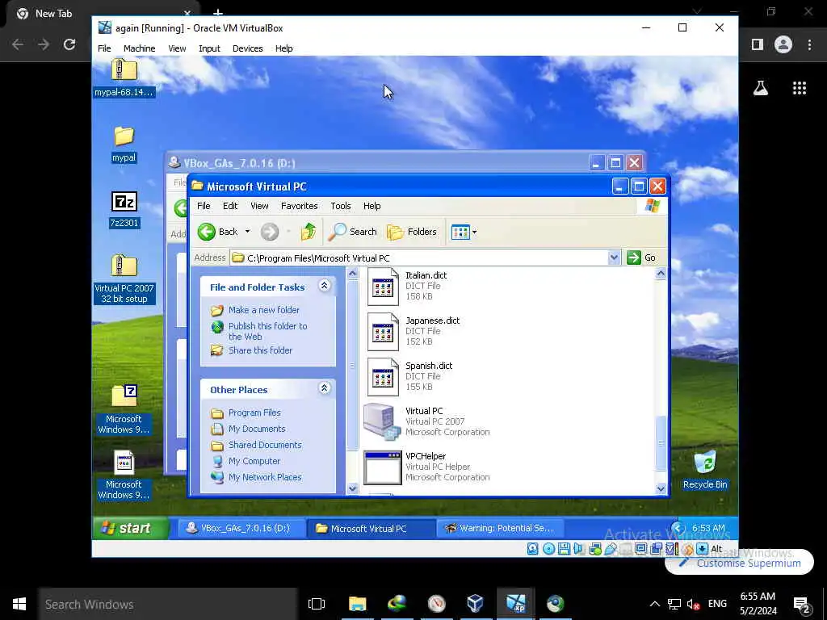Select the mypal-68.14 archive desktop icon
The height and width of the screenshot is (620, 827).
tap(124, 78)
